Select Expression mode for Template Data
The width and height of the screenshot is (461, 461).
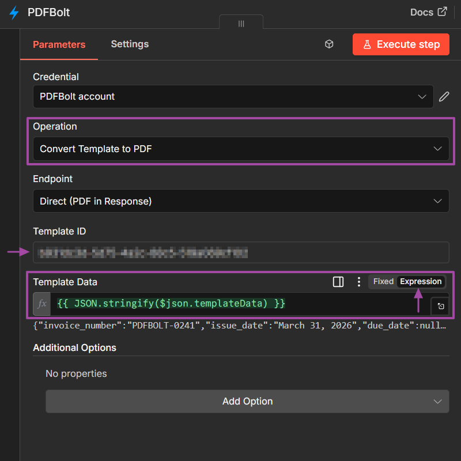[x=420, y=281]
